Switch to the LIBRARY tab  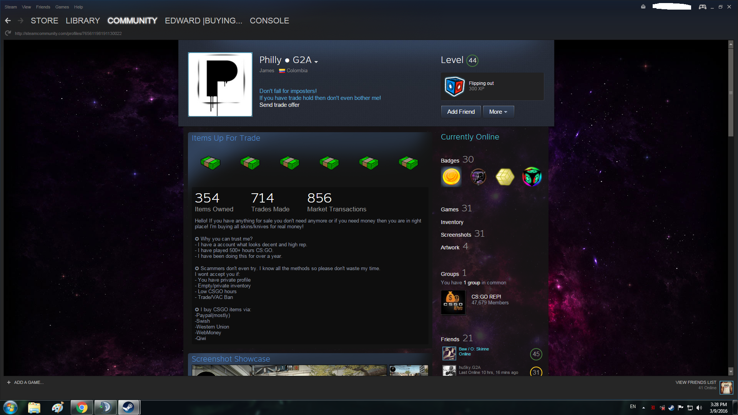pyautogui.click(x=83, y=21)
